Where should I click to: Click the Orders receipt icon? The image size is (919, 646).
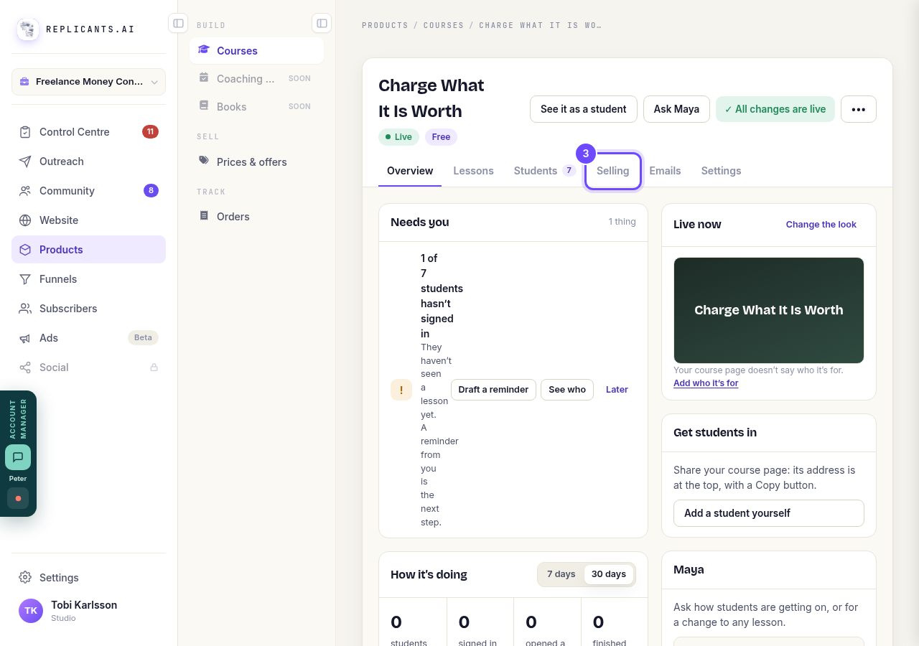(204, 216)
